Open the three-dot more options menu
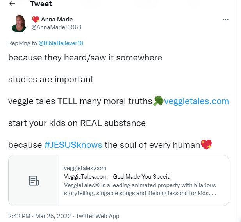Image resolution: width=241 pixels, height=222 pixels. 225,20
